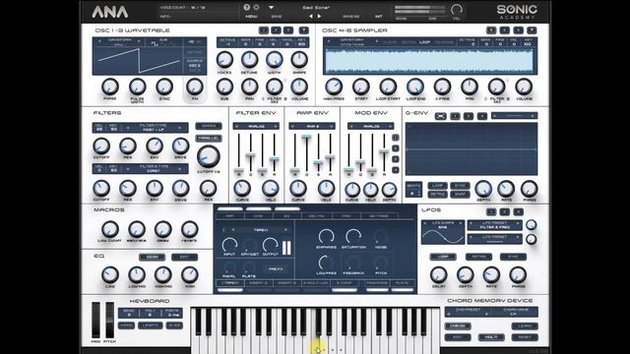
Task: Click the G-ENV expand editor icon
Action: 441,116
